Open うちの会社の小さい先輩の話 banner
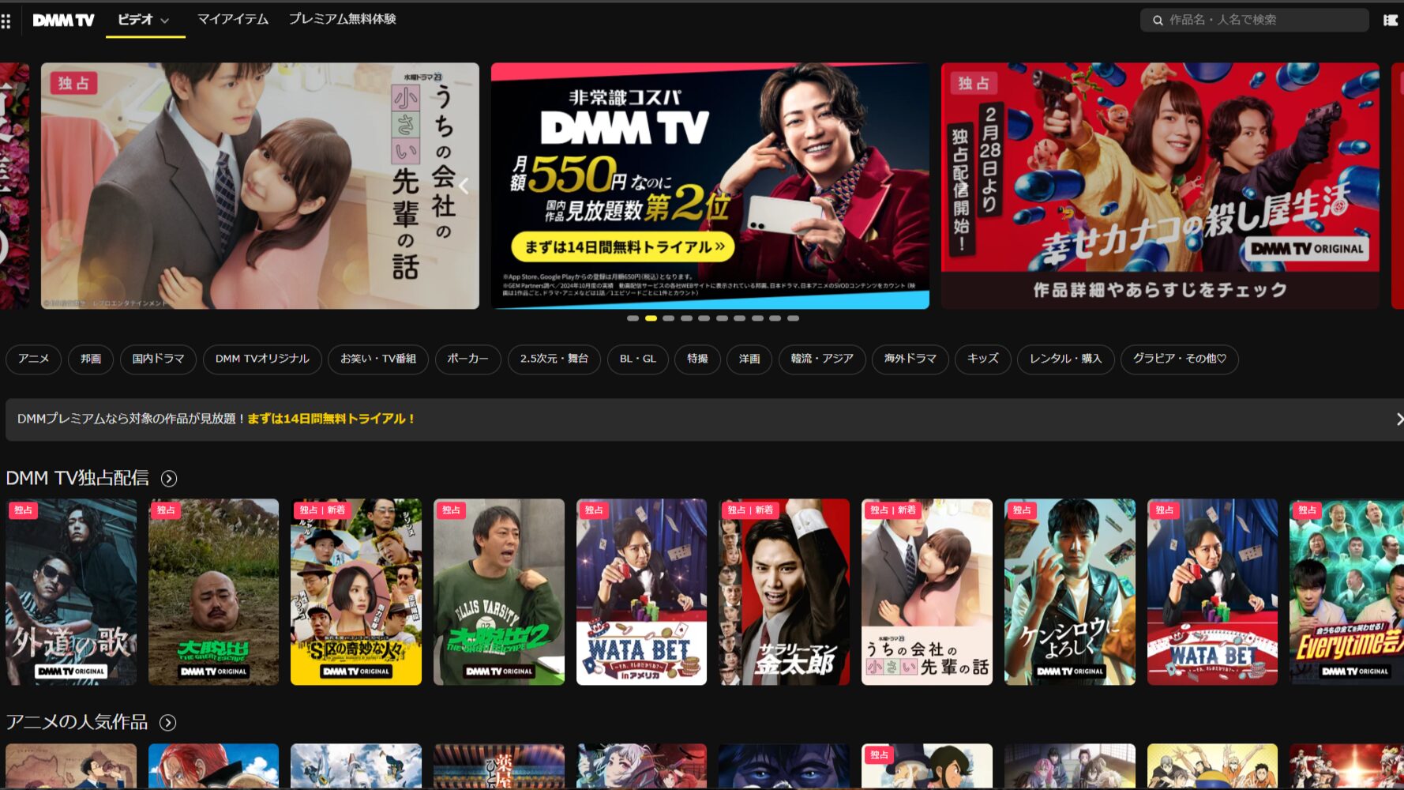This screenshot has height=790, width=1404. click(x=260, y=186)
